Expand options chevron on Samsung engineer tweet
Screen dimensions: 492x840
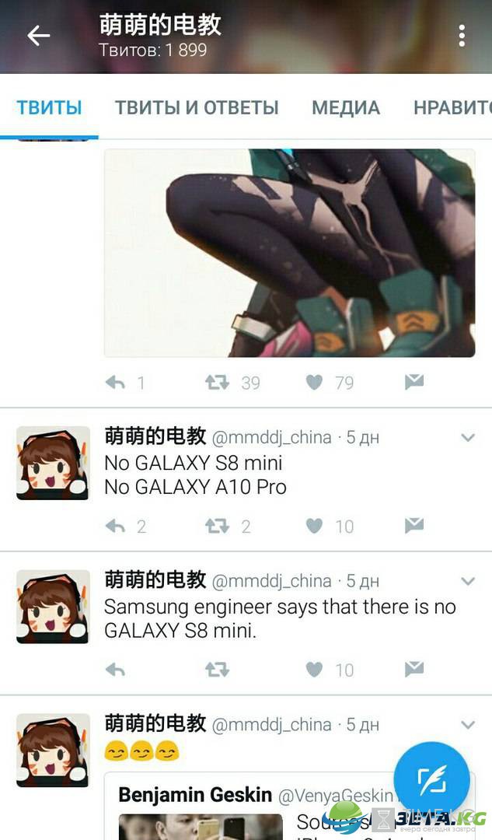[468, 581]
